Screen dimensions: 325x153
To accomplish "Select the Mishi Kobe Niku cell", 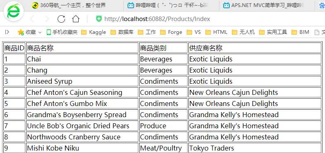I will (82, 148).
